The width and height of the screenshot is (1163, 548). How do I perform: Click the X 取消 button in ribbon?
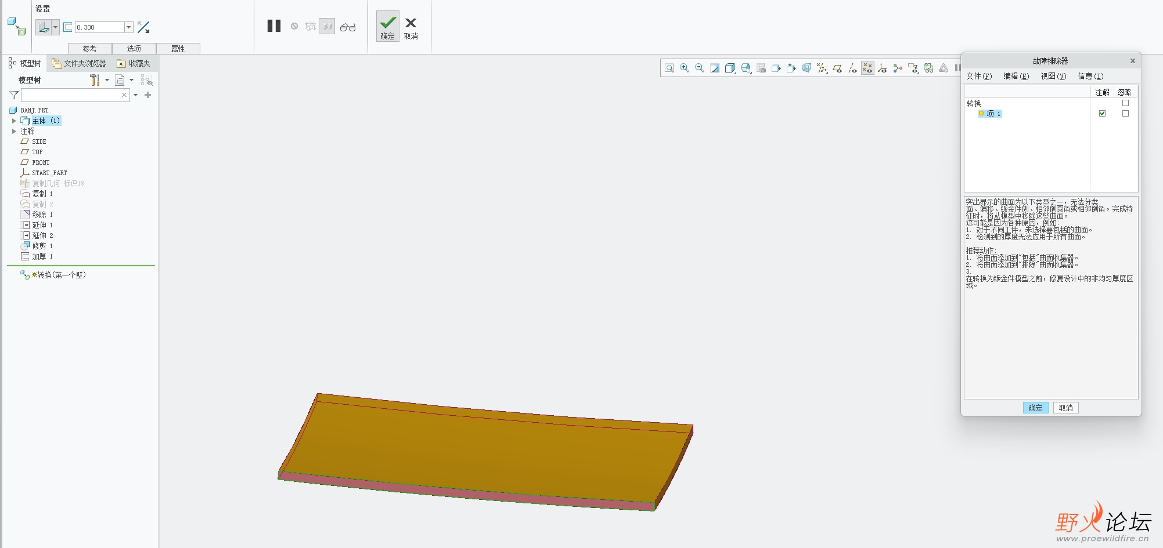(411, 27)
